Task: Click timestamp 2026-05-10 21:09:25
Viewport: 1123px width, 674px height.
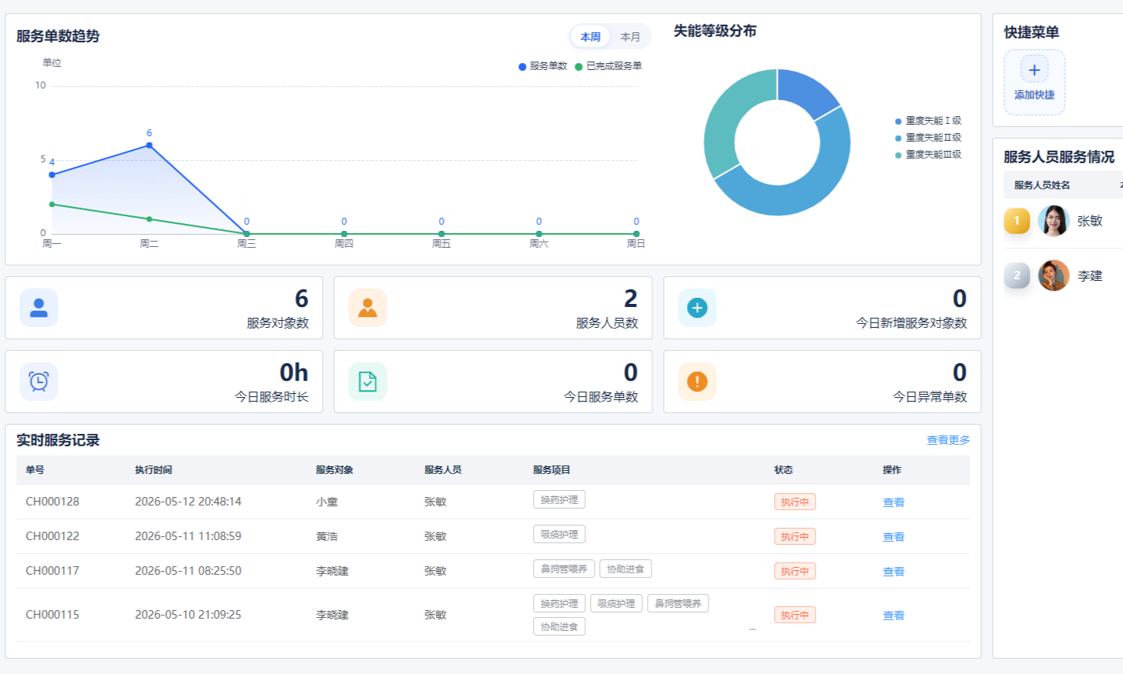Action: tap(188, 615)
